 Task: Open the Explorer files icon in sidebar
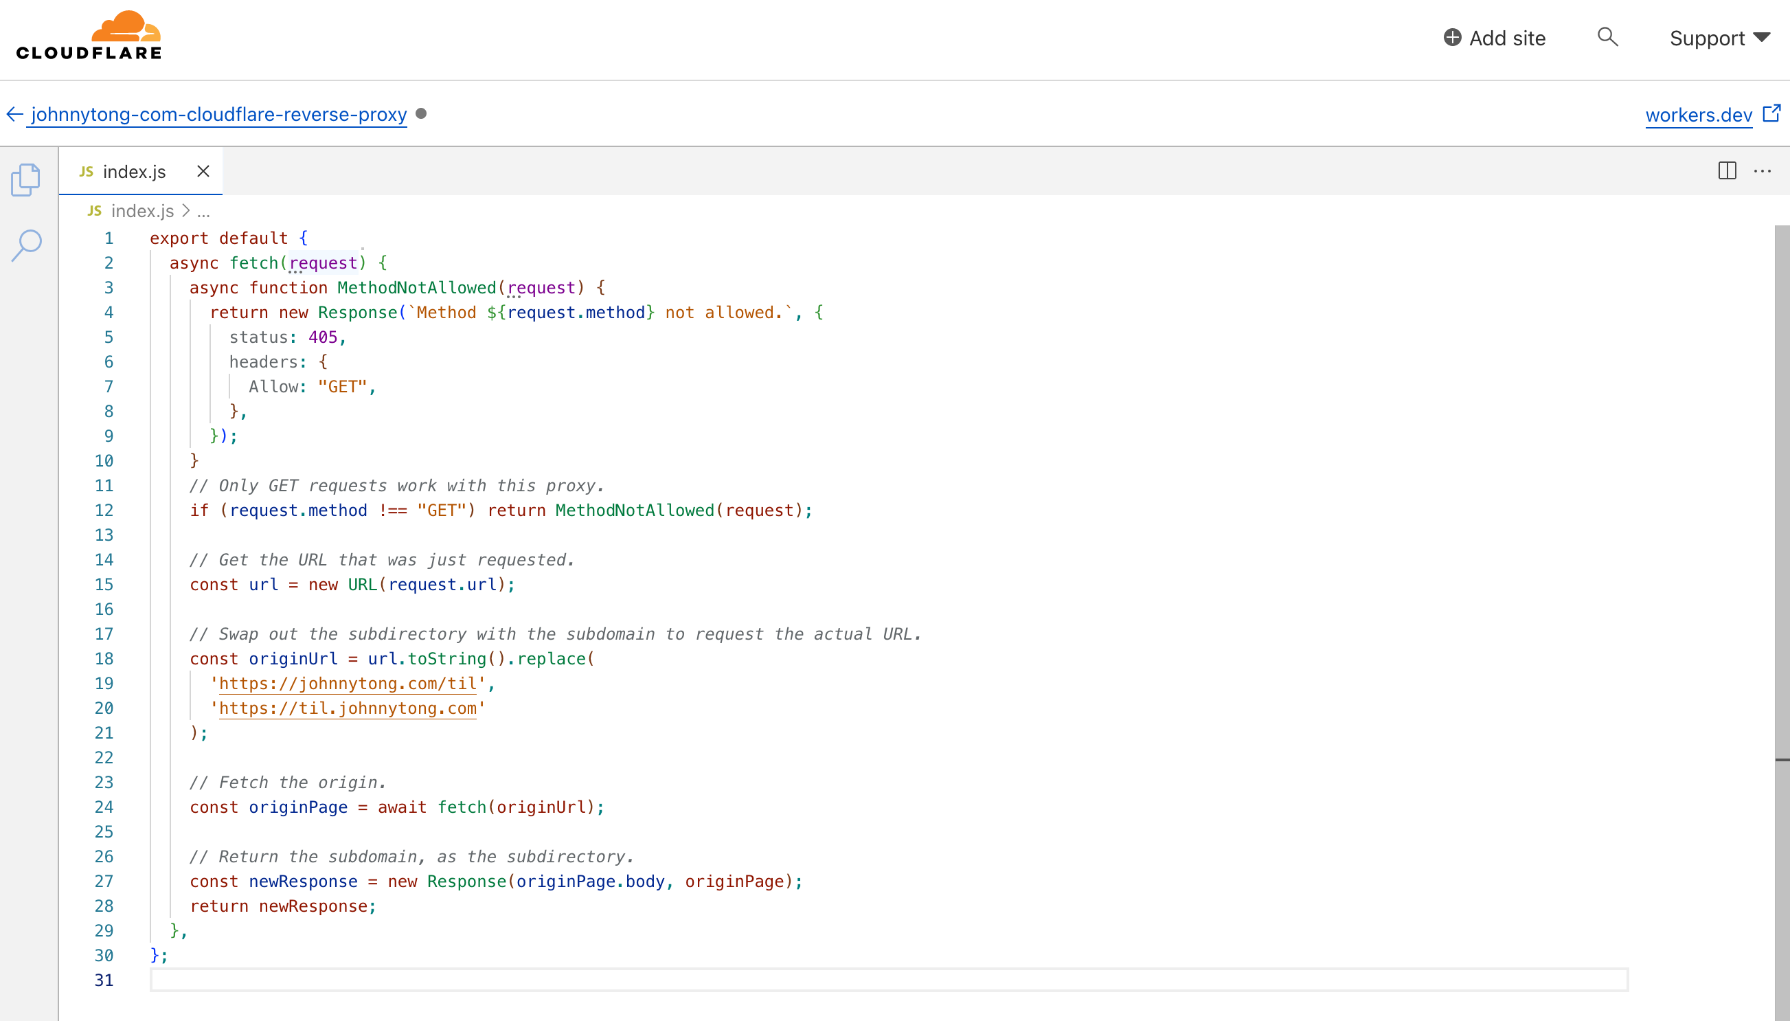pos(26,180)
